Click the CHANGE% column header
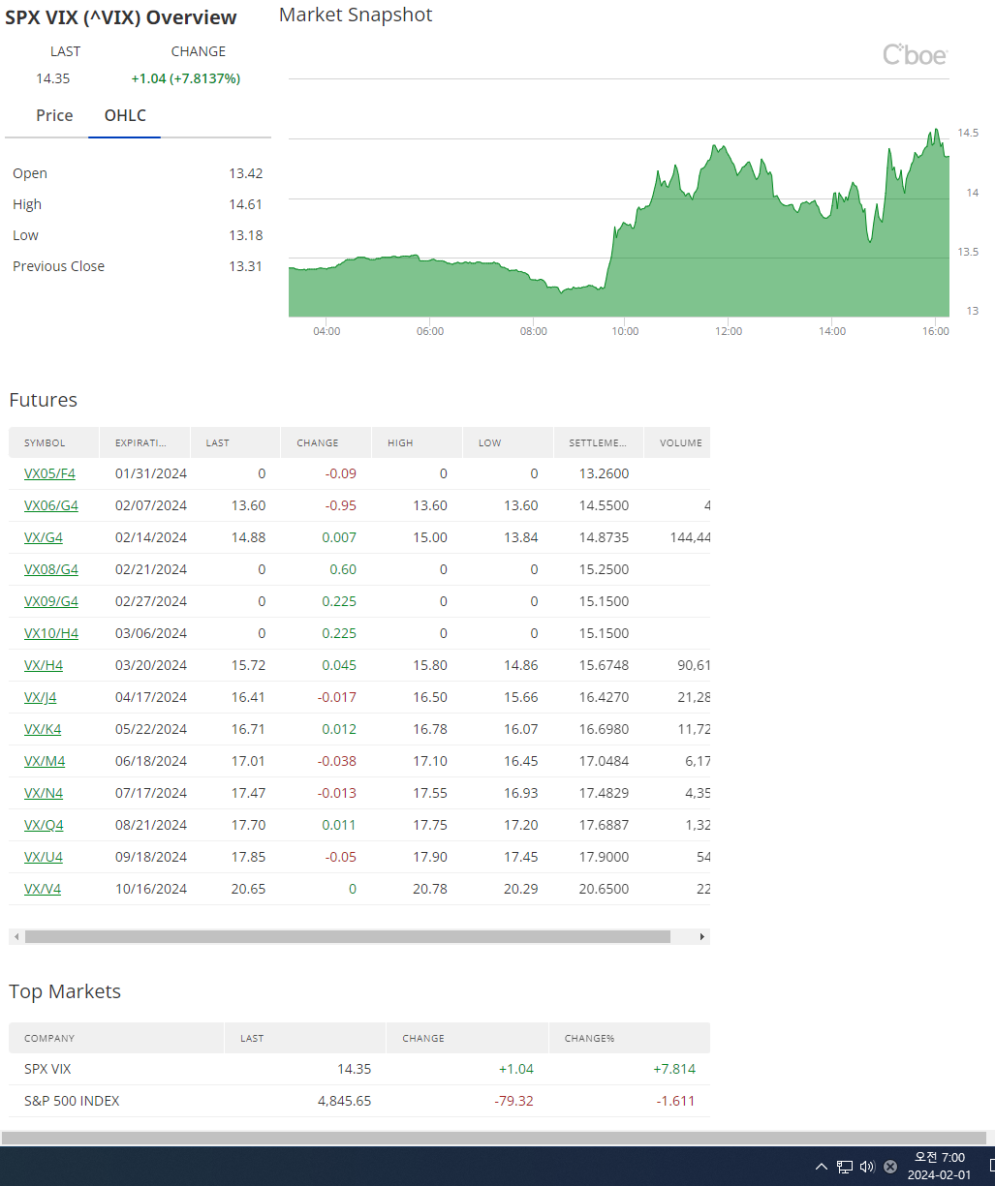The image size is (995, 1186). [x=630, y=1038]
